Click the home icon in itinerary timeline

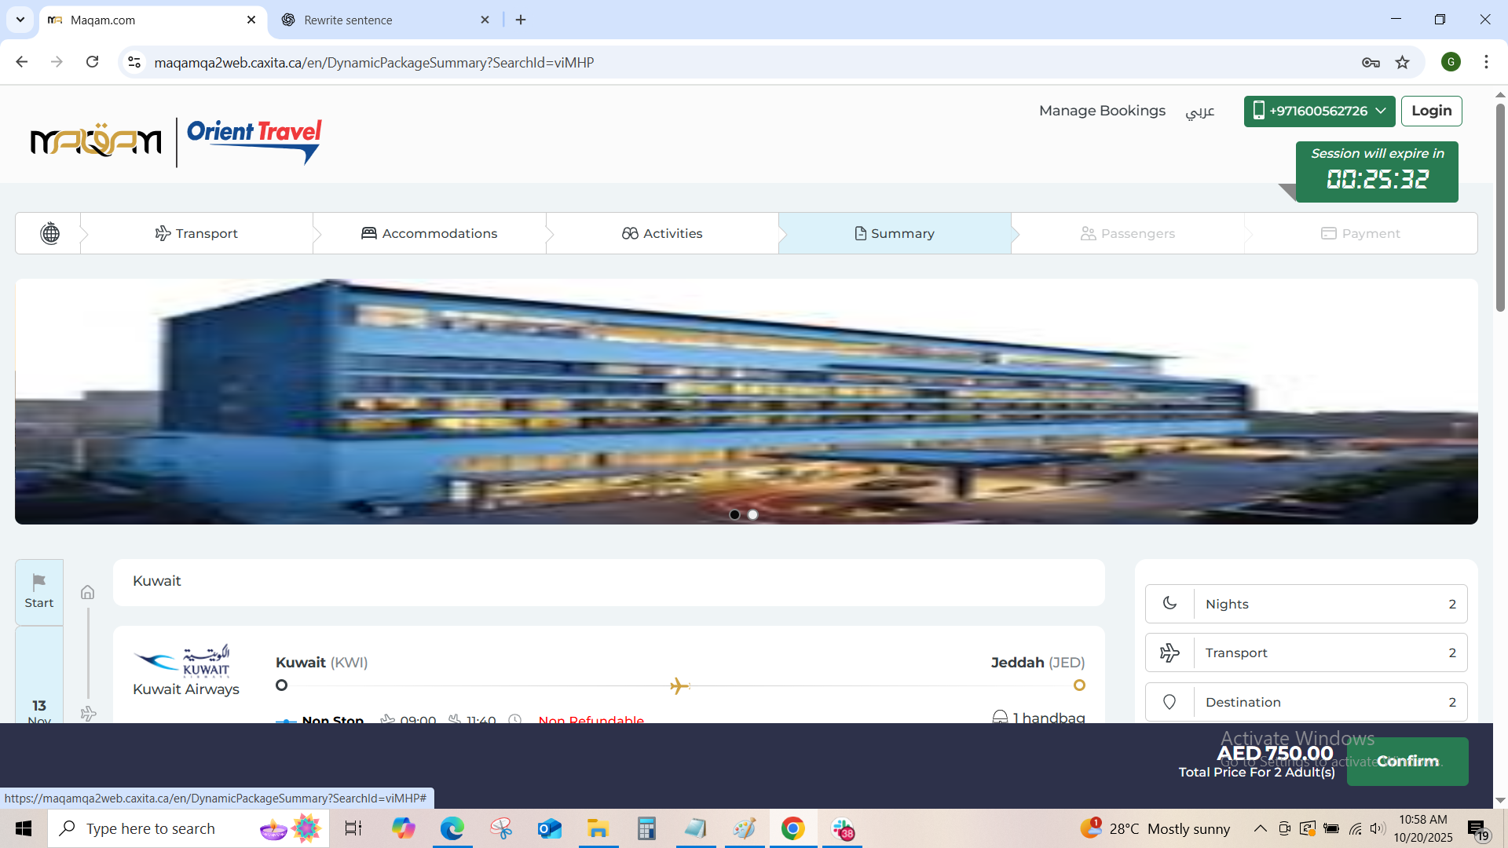point(88,592)
